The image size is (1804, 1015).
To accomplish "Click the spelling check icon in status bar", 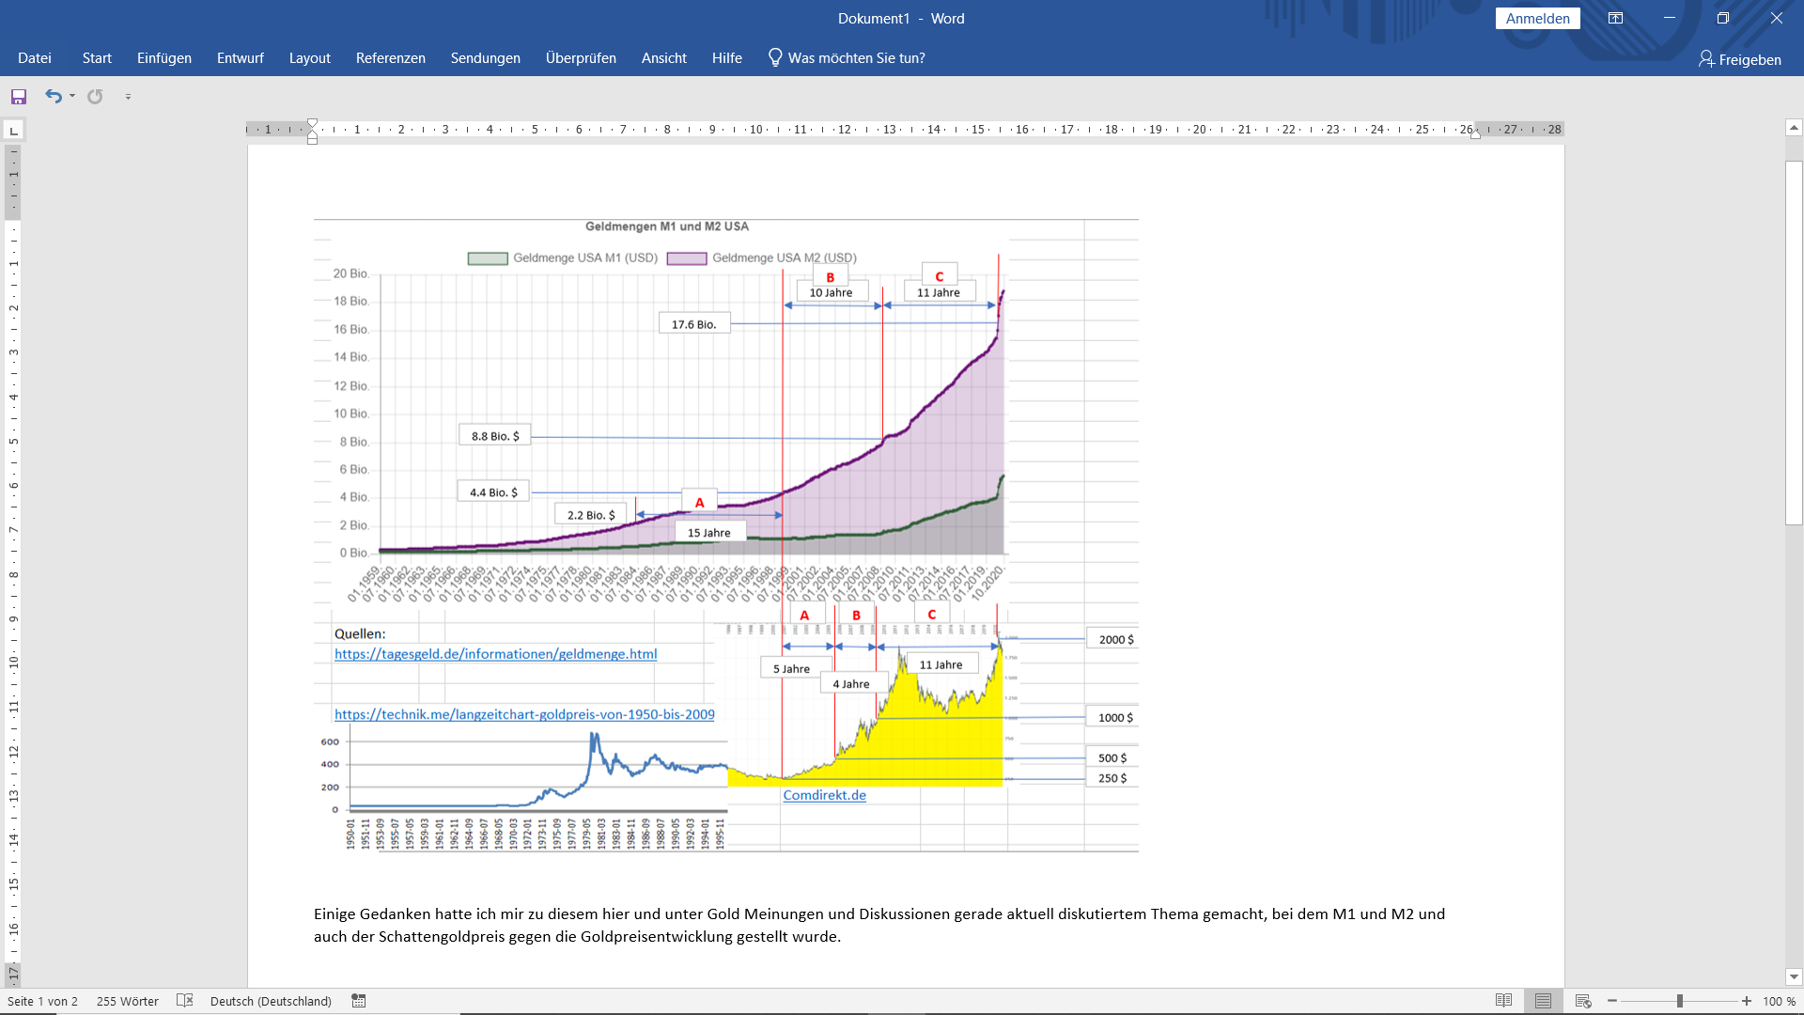I will 185,1001.
